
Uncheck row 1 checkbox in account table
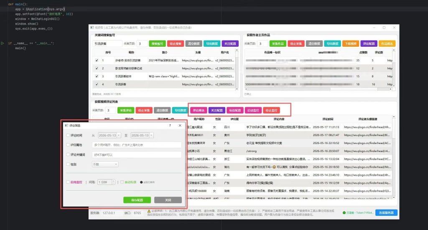97,60
